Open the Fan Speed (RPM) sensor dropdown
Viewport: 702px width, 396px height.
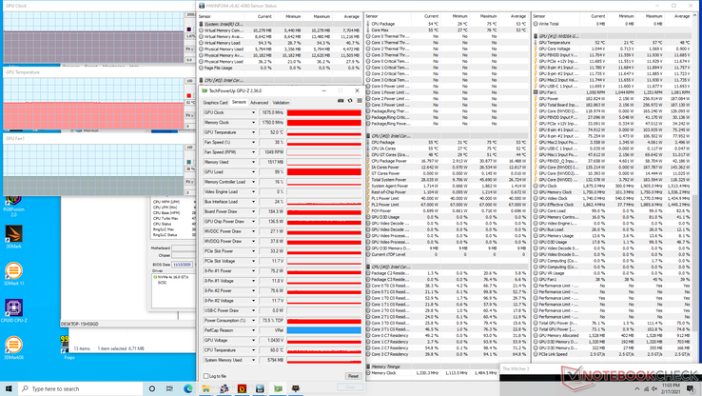[253, 152]
